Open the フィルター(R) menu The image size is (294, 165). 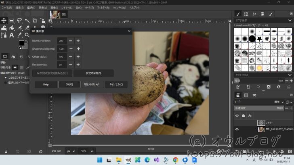pos(103,8)
